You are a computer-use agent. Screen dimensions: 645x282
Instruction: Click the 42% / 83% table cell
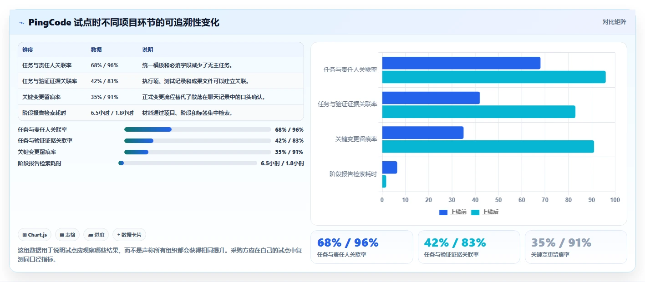pyautogui.click(x=105, y=81)
